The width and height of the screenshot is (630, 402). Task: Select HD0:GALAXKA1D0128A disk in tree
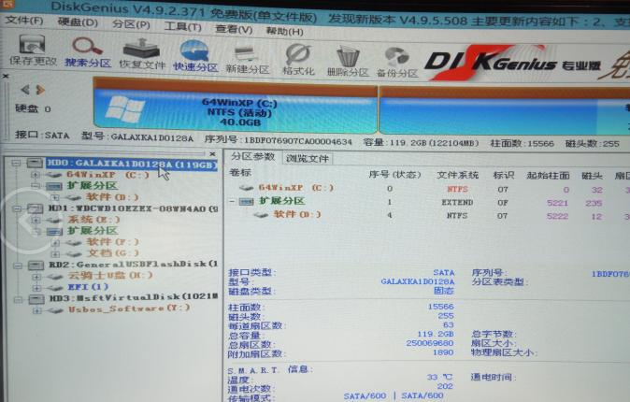pyautogui.click(x=132, y=164)
